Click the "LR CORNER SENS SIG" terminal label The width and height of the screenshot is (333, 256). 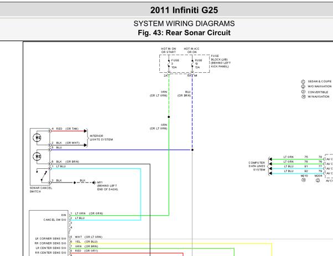51,239
